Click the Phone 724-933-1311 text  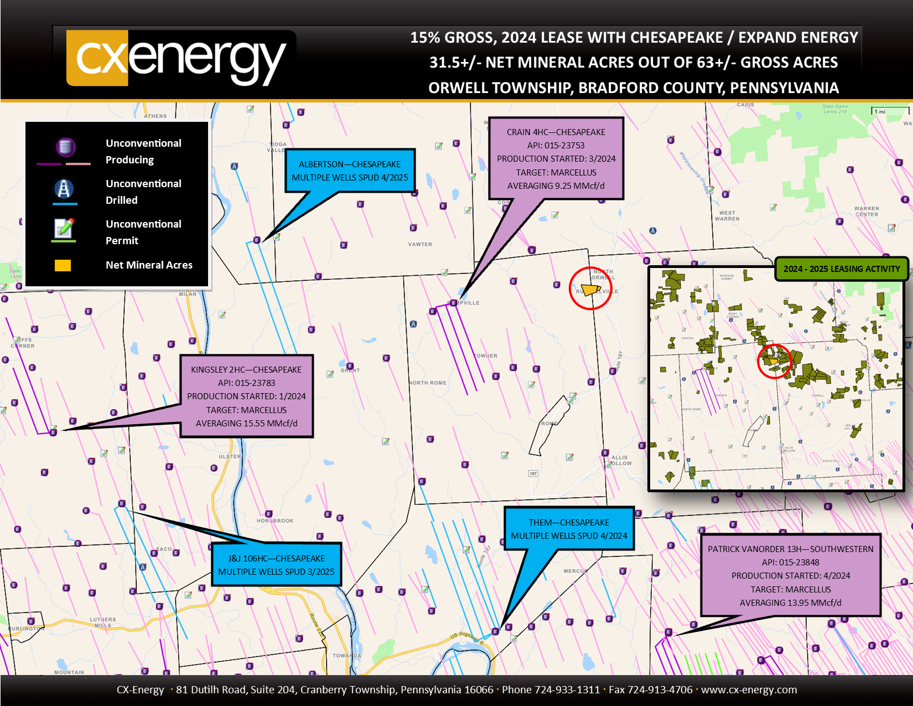click(551, 689)
